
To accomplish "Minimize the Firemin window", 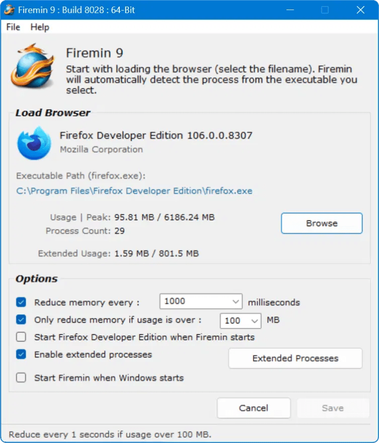I will tap(291, 10).
